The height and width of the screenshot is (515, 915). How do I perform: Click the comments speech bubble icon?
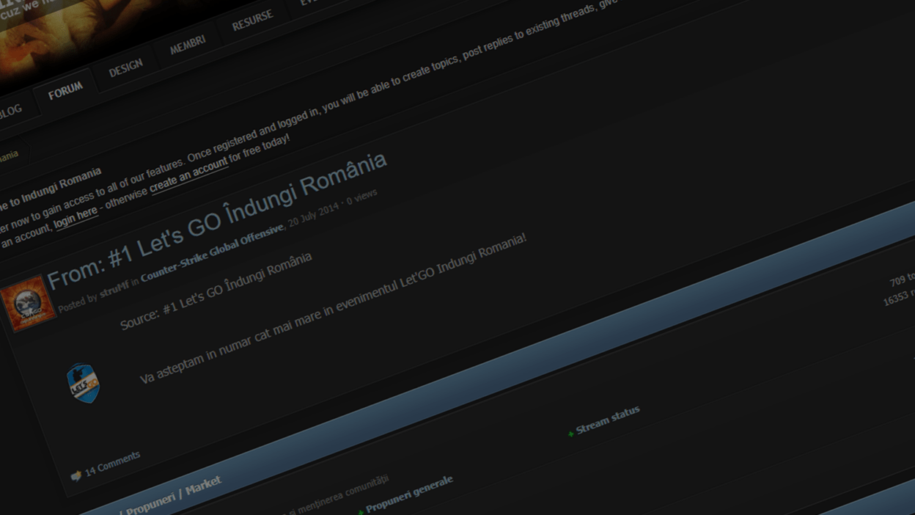pos(76,475)
